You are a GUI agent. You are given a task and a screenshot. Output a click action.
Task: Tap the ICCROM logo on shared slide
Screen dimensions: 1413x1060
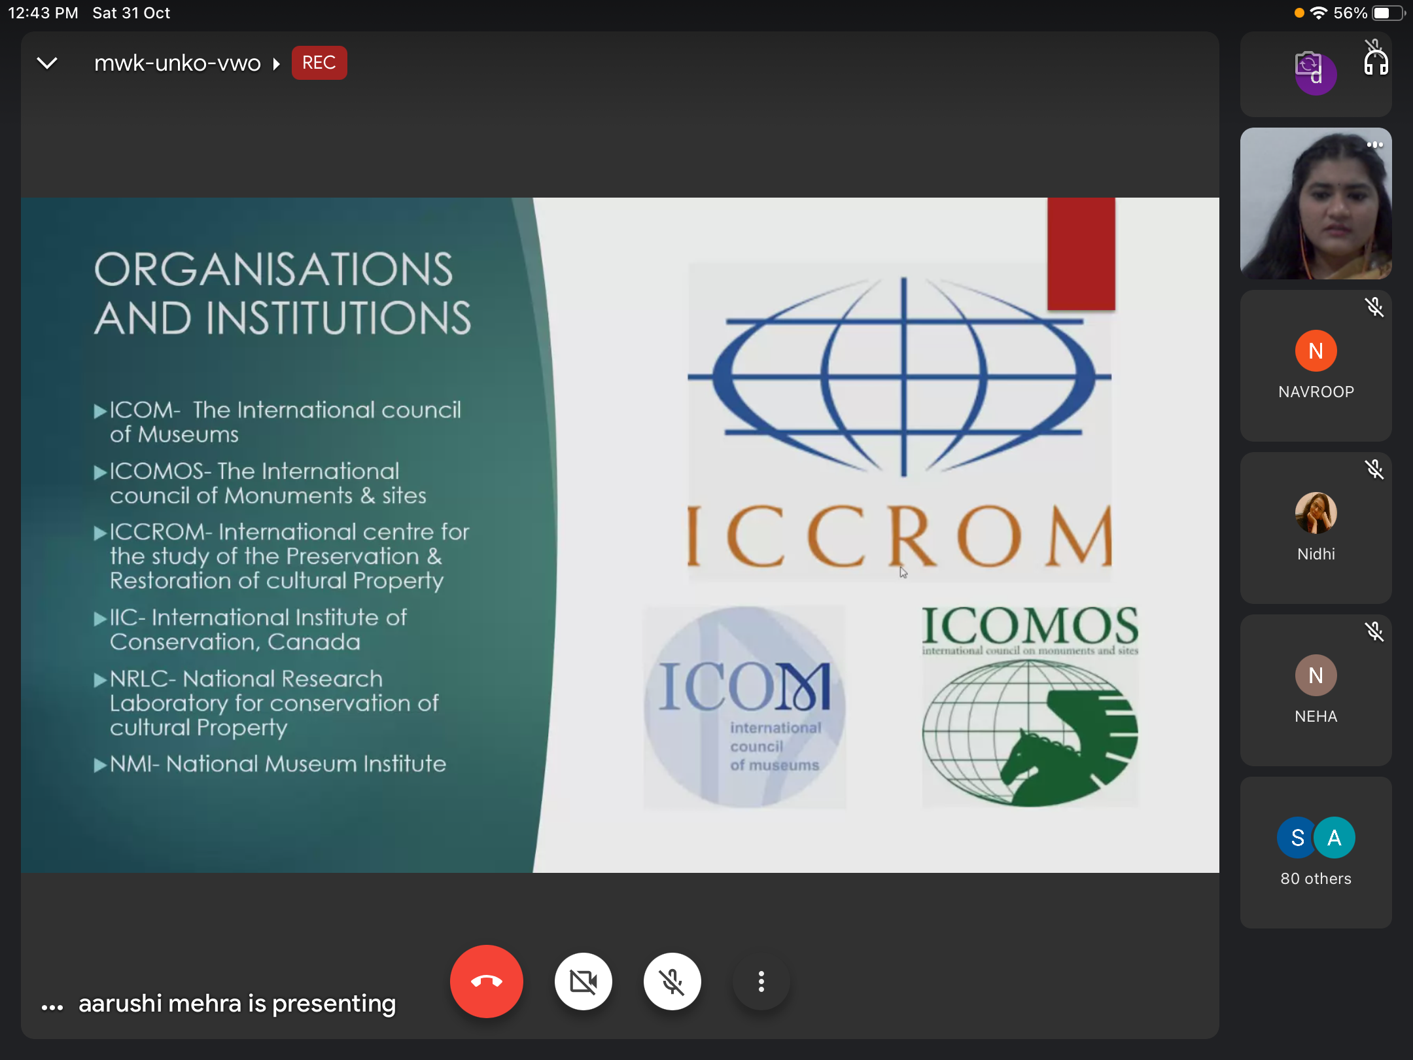899,422
